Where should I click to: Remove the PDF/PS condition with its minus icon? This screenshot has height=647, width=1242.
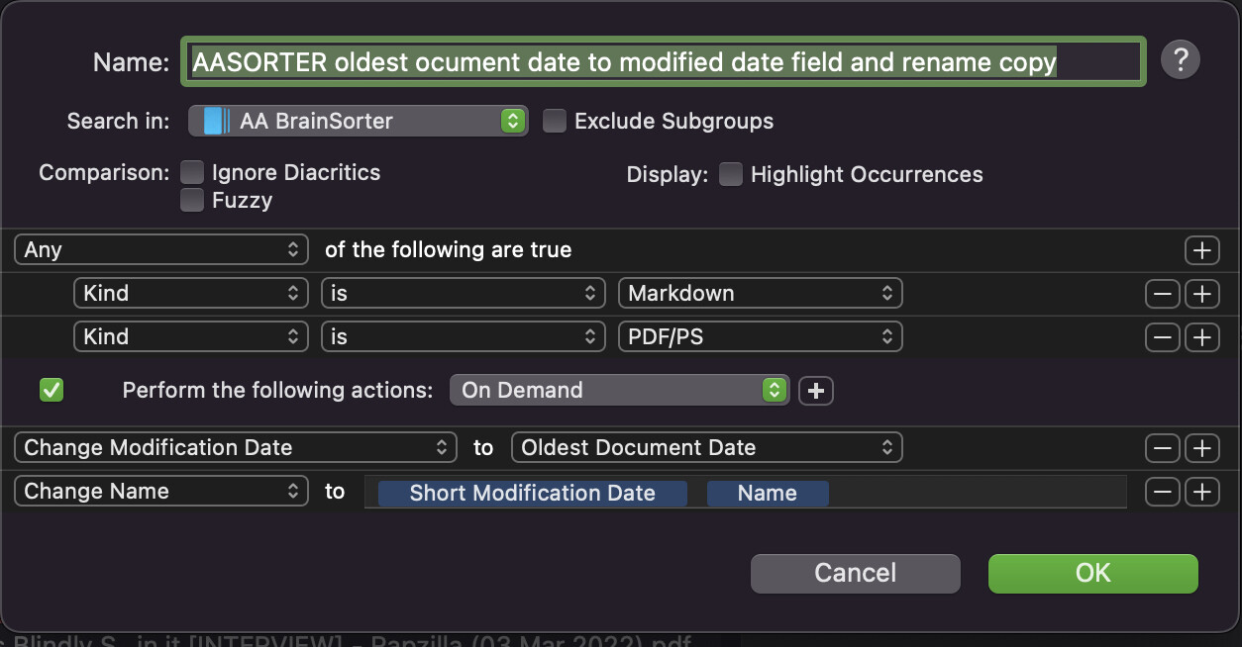[1162, 337]
